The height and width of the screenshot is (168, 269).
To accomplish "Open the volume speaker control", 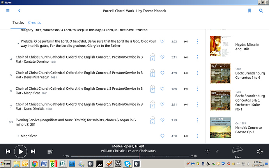I will pos(260,152).
